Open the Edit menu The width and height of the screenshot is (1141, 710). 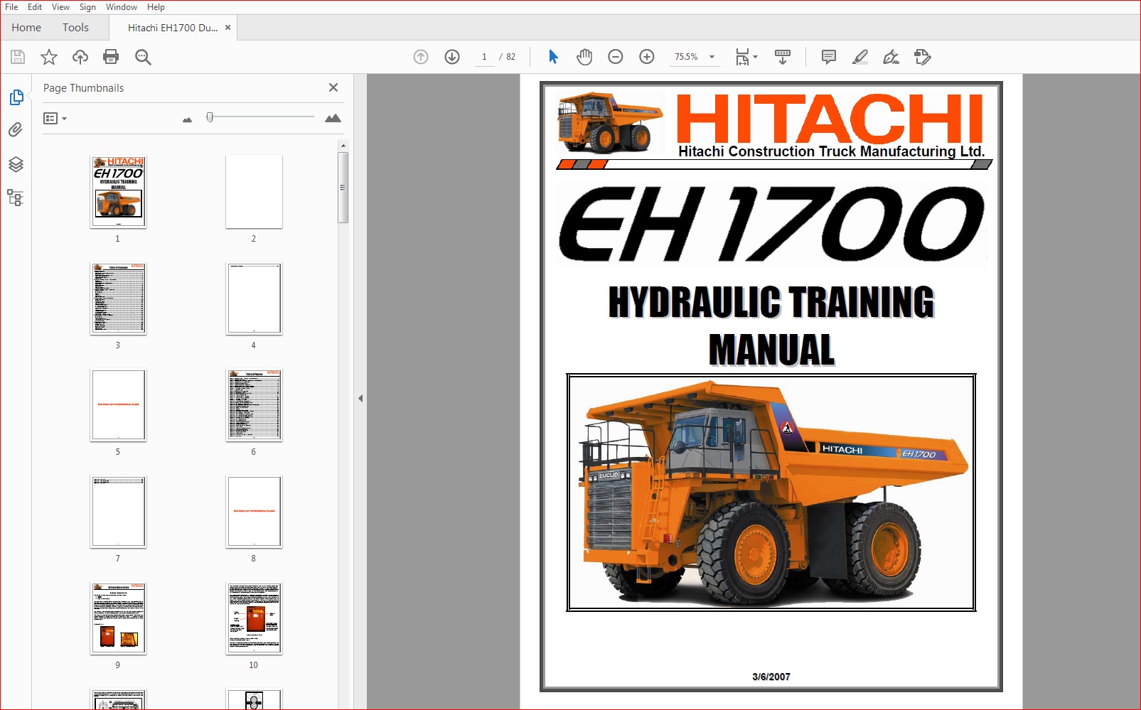(35, 7)
